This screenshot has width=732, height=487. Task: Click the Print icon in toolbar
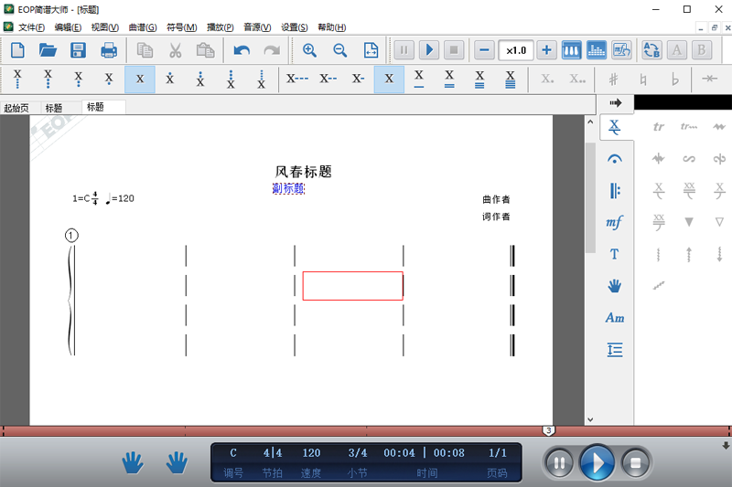click(109, 50)
